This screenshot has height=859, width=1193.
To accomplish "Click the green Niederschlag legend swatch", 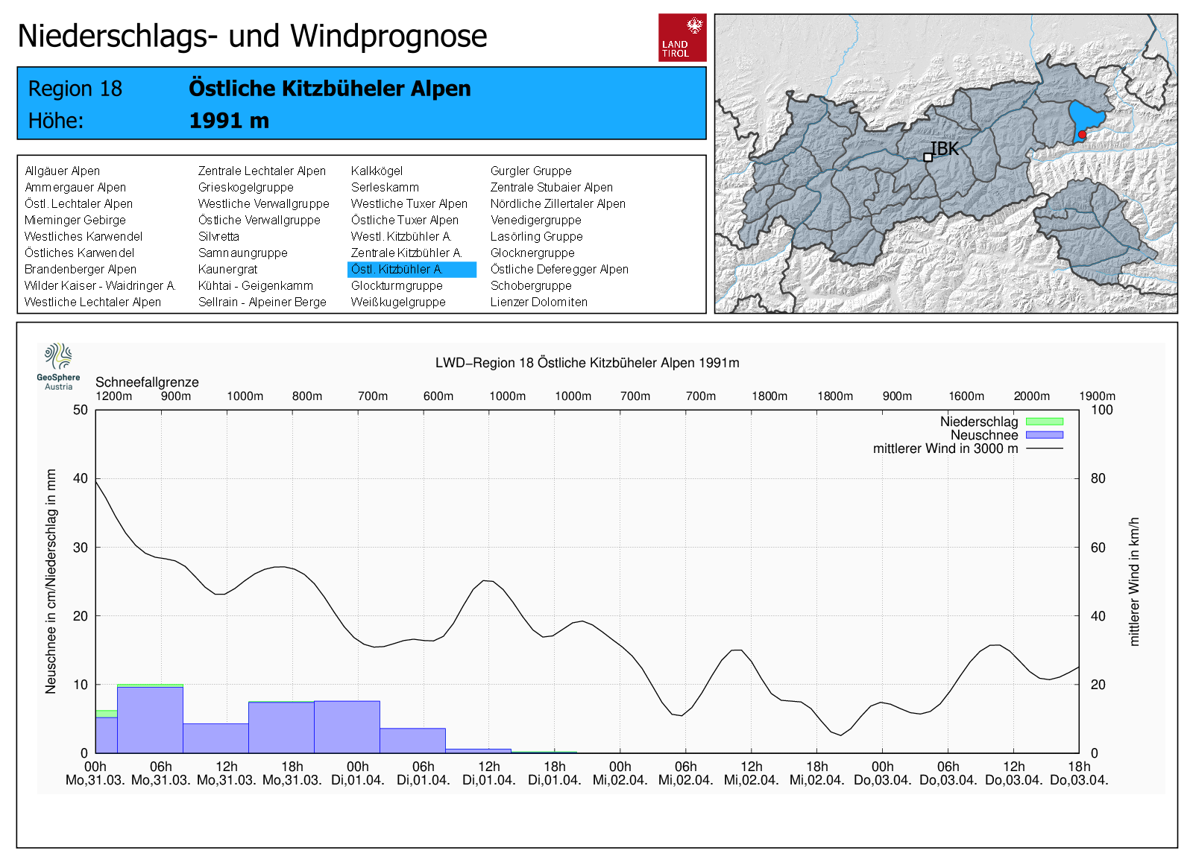I will click(1044, 422).
